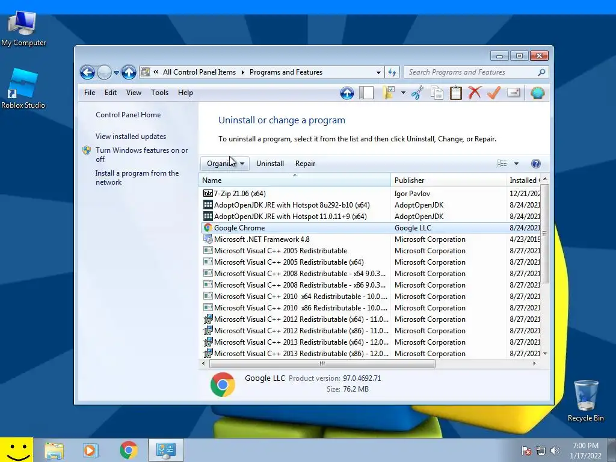The image size is (616, 462).
Task: Click the Up arrow next to address bar
Action: (x=129, y=72)
